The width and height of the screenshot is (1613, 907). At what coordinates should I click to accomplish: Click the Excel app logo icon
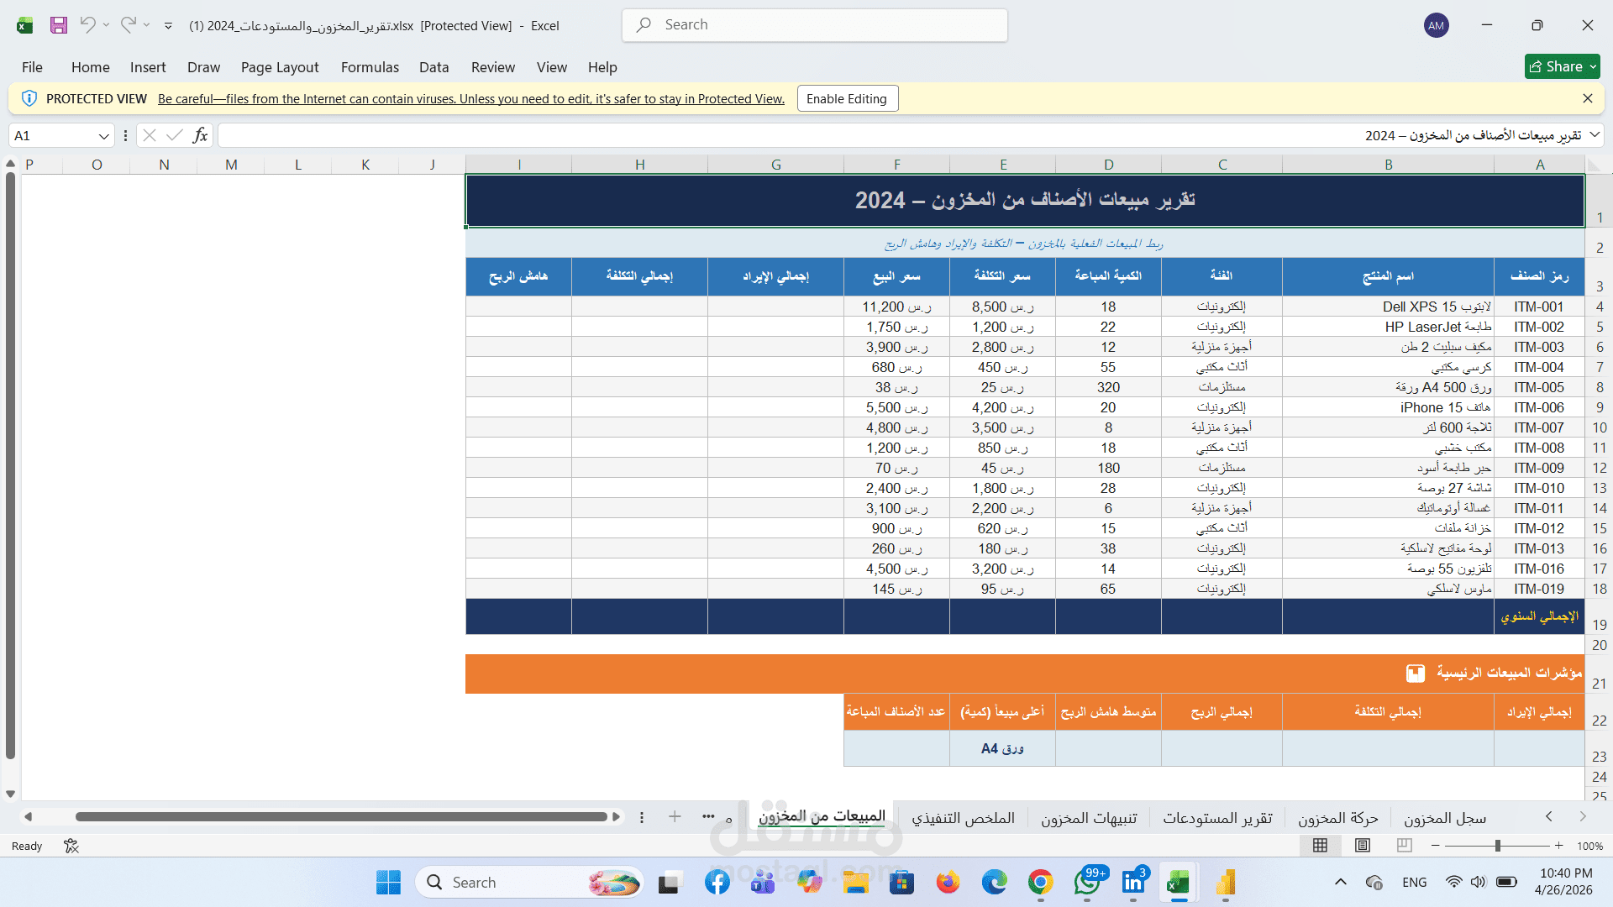[x=24, y=25]
